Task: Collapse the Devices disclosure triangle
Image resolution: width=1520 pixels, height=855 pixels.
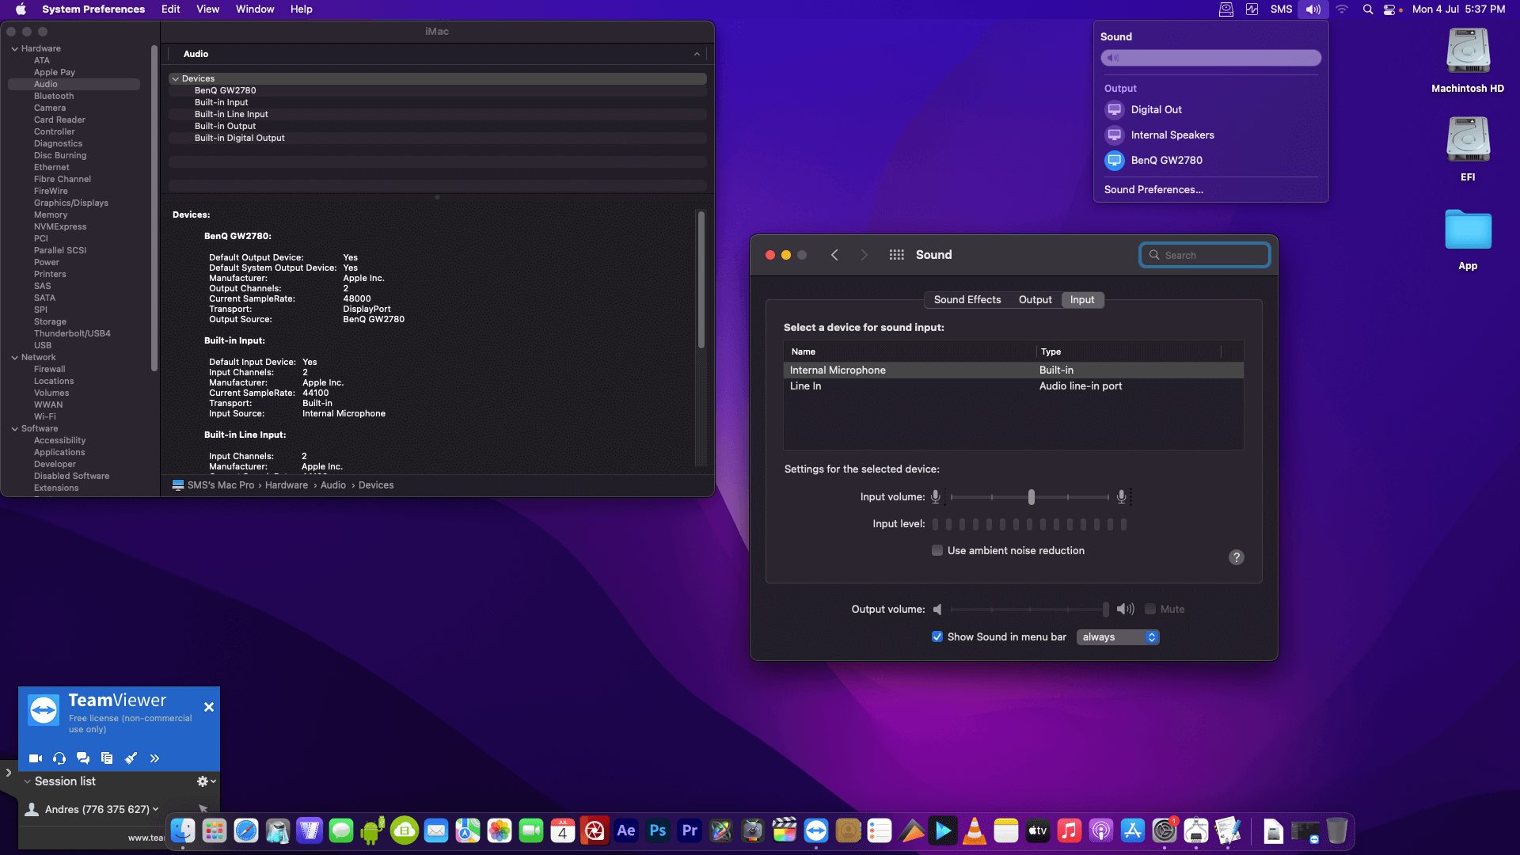Action: [175, 78]
